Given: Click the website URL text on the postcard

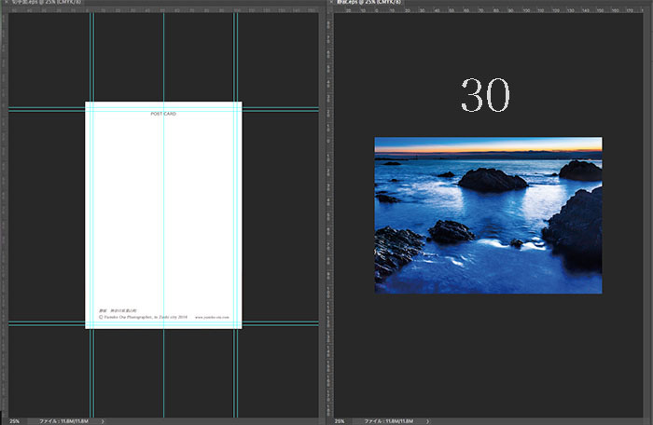Looking at the screenshot, I should [212, 317].
